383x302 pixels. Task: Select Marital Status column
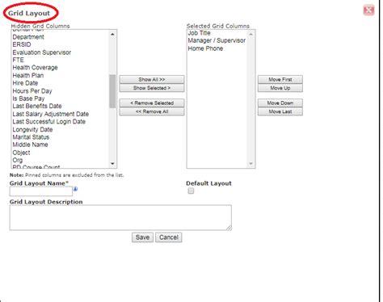pos(31,137)
